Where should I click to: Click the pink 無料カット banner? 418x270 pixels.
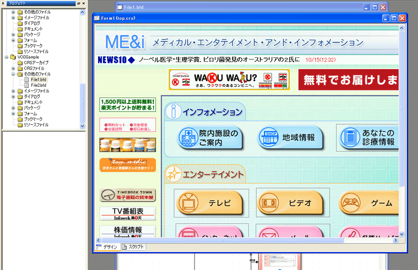[x=128, y=125]
